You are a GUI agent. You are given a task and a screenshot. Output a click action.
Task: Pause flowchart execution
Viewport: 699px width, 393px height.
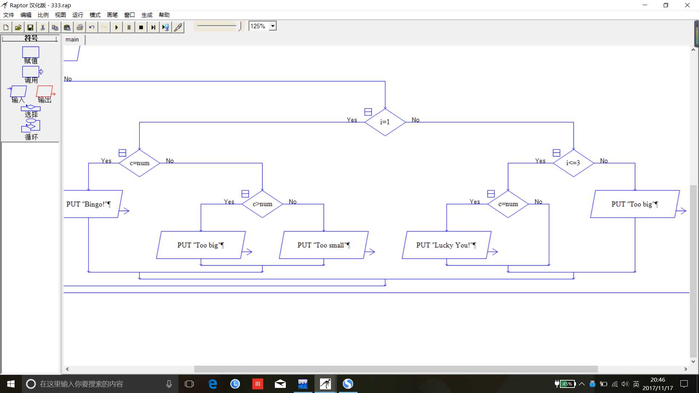(x=129, y=27)
